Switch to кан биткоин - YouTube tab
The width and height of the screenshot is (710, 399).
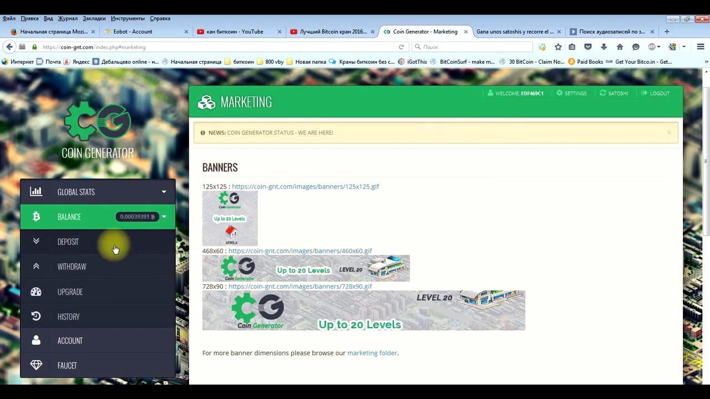point(239,32)
